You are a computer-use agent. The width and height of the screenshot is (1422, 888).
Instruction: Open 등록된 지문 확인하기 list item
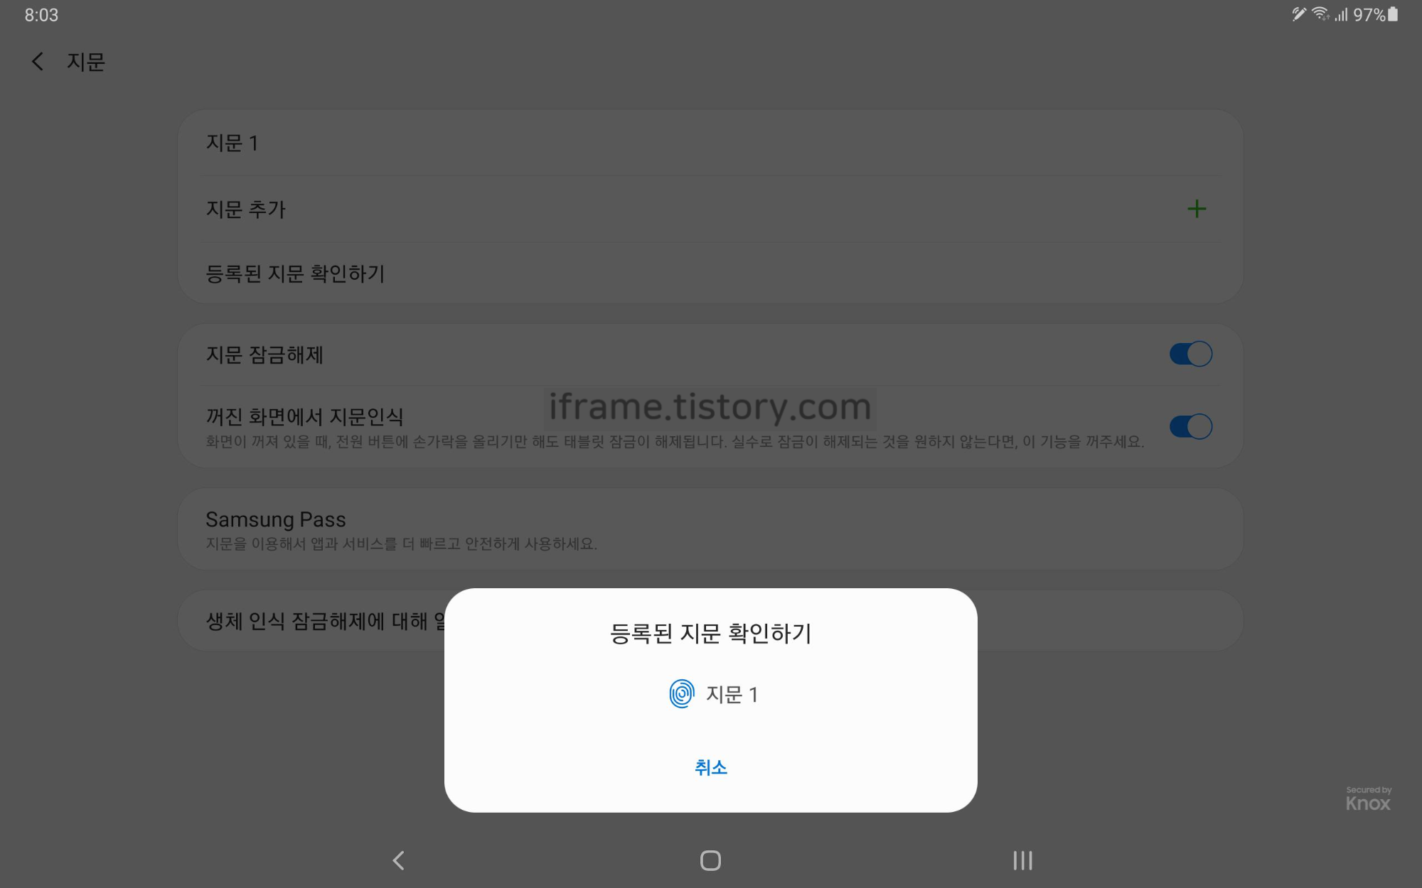[710, 274]
